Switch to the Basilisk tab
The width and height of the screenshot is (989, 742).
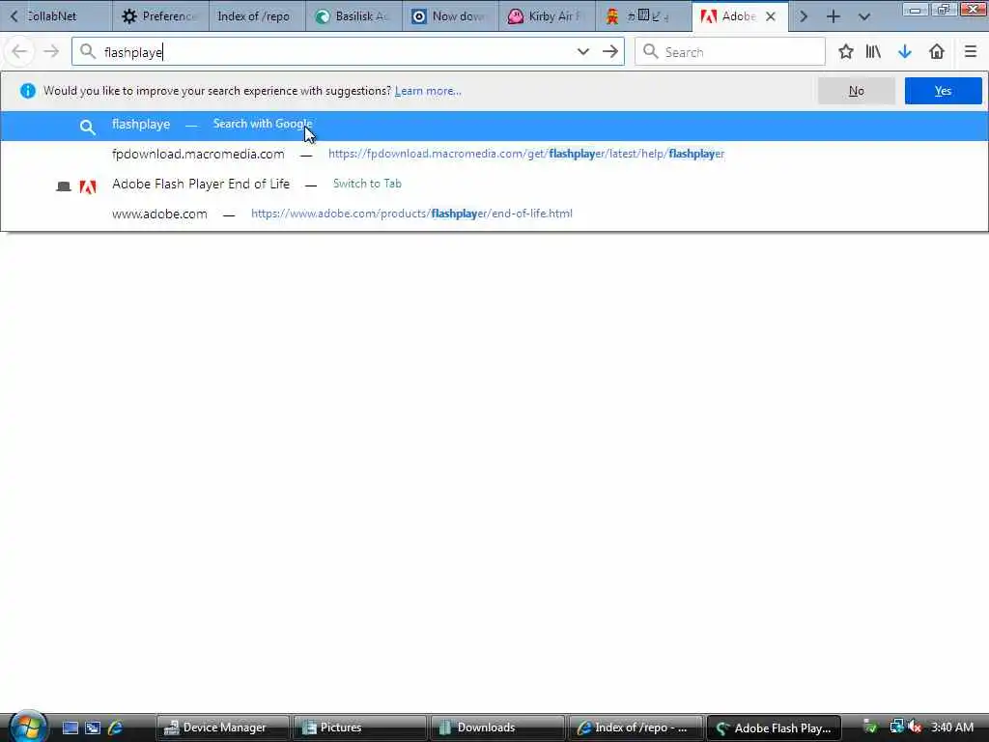click(353, 16)
